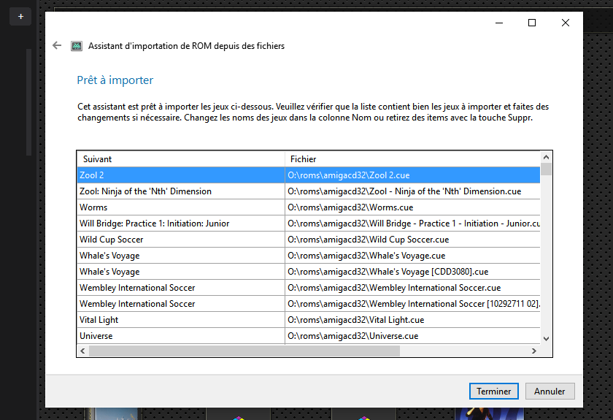Image resolution: width=613 pixels, height=420 pixels.
Task: Go back with the wizard arrow
Action: click(57, 45)
